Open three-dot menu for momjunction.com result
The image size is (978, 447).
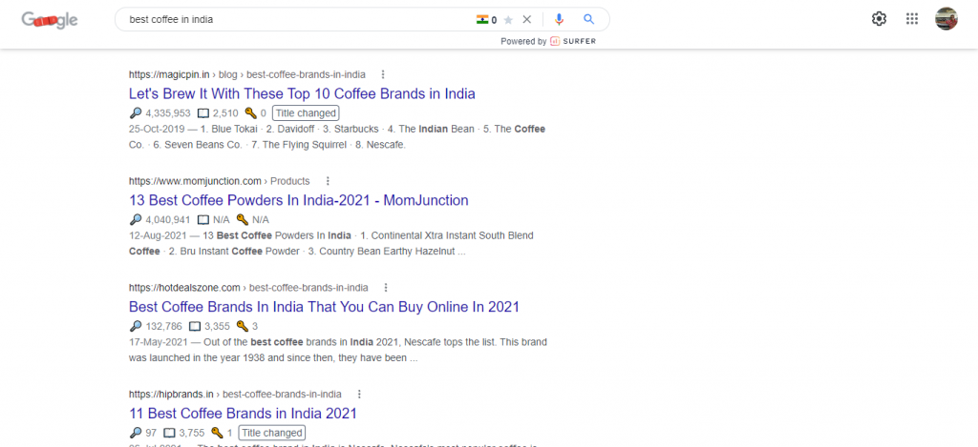(328, 181)
